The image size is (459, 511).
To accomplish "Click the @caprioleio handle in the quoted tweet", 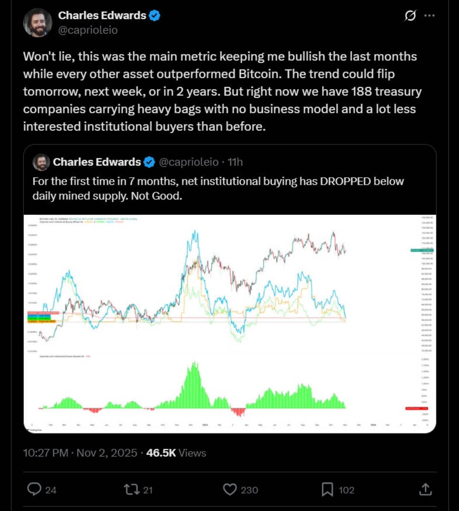I will coord(189,162).
